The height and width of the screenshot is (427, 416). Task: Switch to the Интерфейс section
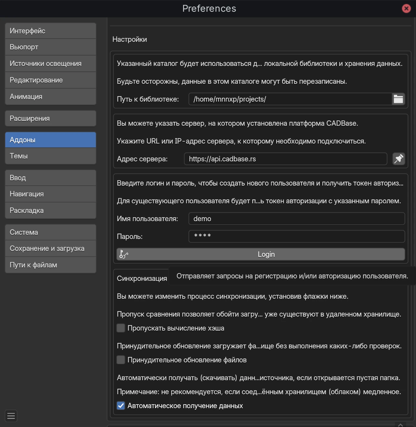pos(50,31)
